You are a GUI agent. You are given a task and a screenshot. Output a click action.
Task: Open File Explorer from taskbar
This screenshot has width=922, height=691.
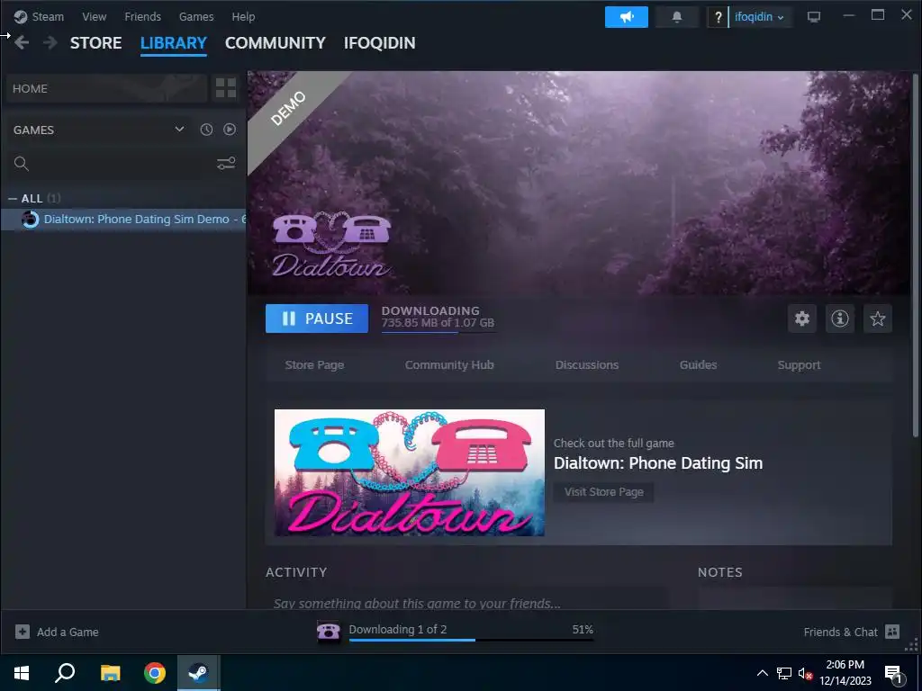tap(110, 673)
